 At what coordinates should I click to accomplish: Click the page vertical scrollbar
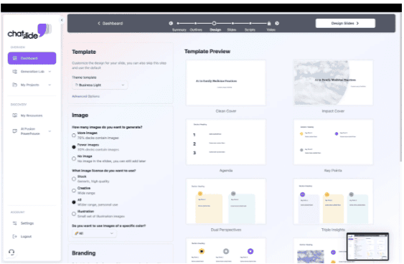400,88
